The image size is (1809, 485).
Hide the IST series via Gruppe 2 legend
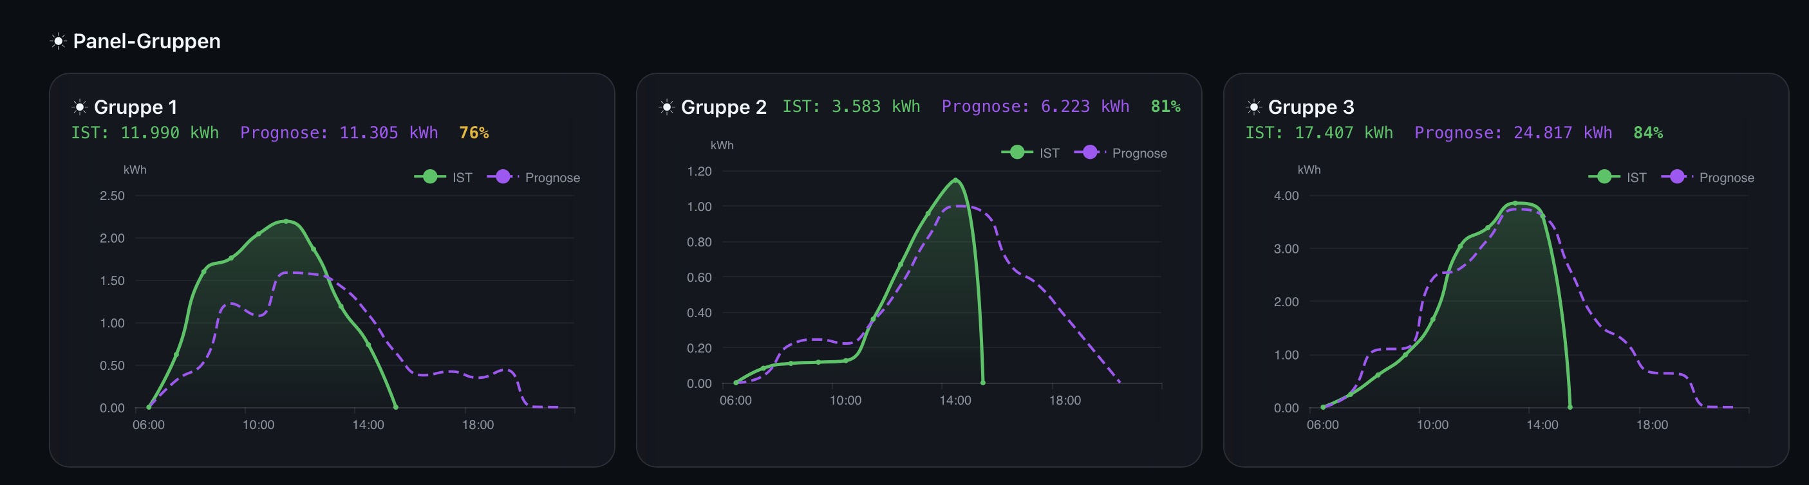[1030, 153]
